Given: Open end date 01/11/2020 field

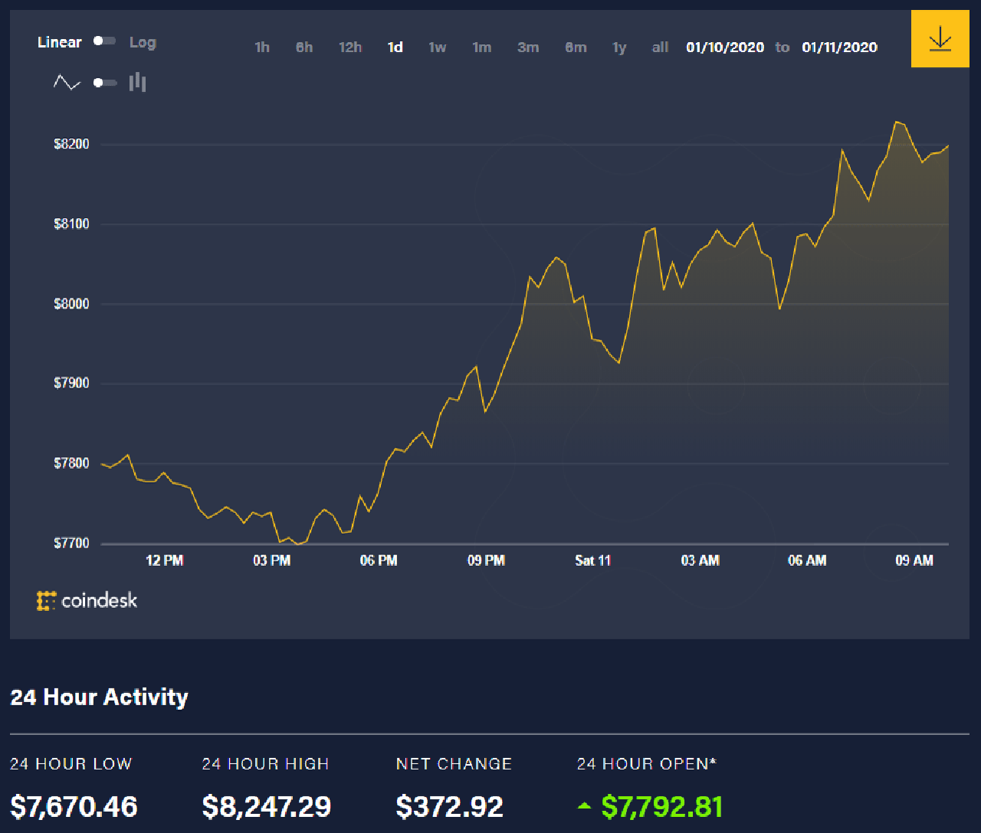Looking at the screenshot, I should click(839, 47).
